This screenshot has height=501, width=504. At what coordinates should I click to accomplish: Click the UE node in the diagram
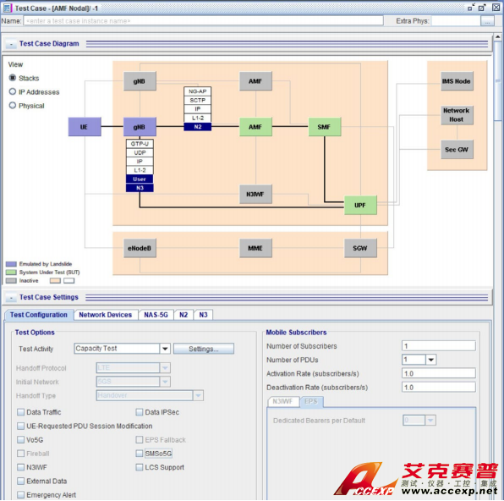(85, 127)
